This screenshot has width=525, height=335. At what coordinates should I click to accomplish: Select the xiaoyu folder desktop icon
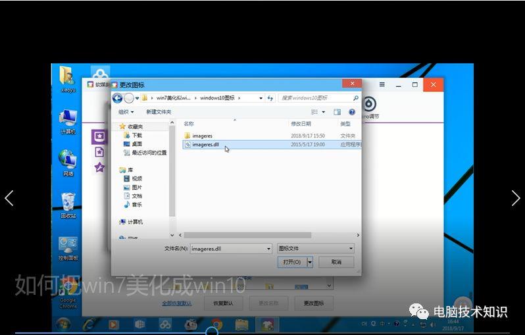click(68, 79)
